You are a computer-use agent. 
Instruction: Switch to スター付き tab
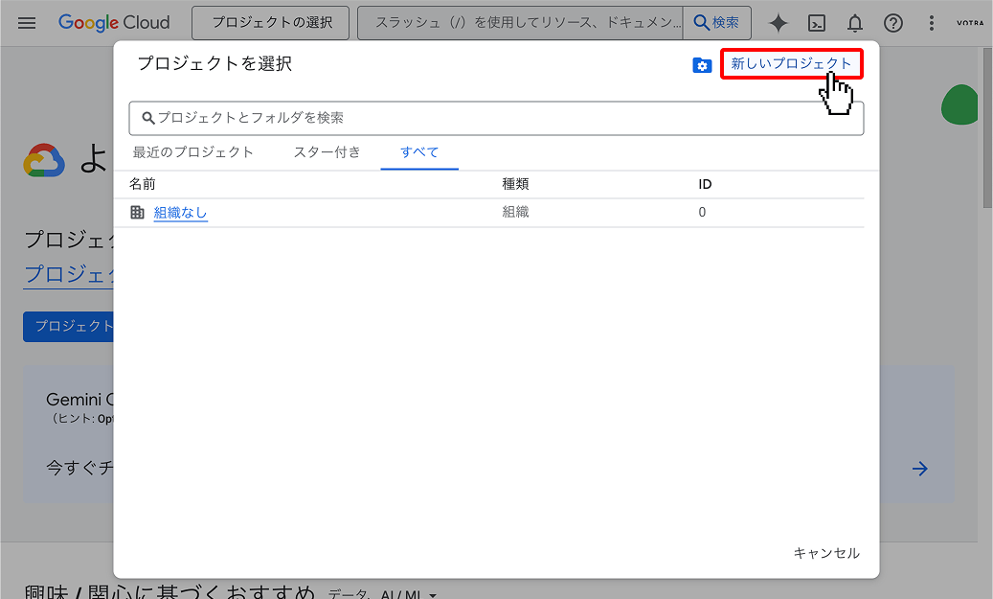(327, 152)
